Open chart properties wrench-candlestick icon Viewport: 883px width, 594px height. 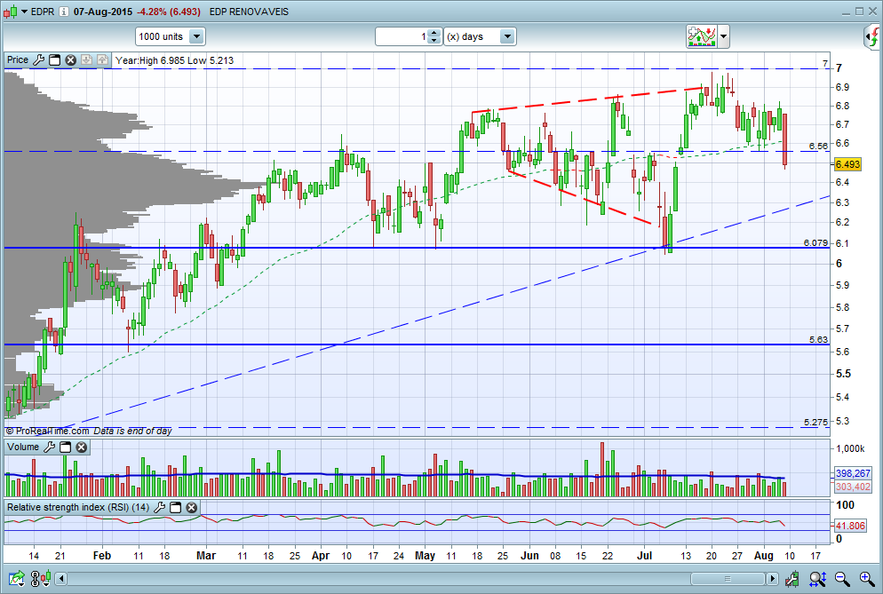792,578
